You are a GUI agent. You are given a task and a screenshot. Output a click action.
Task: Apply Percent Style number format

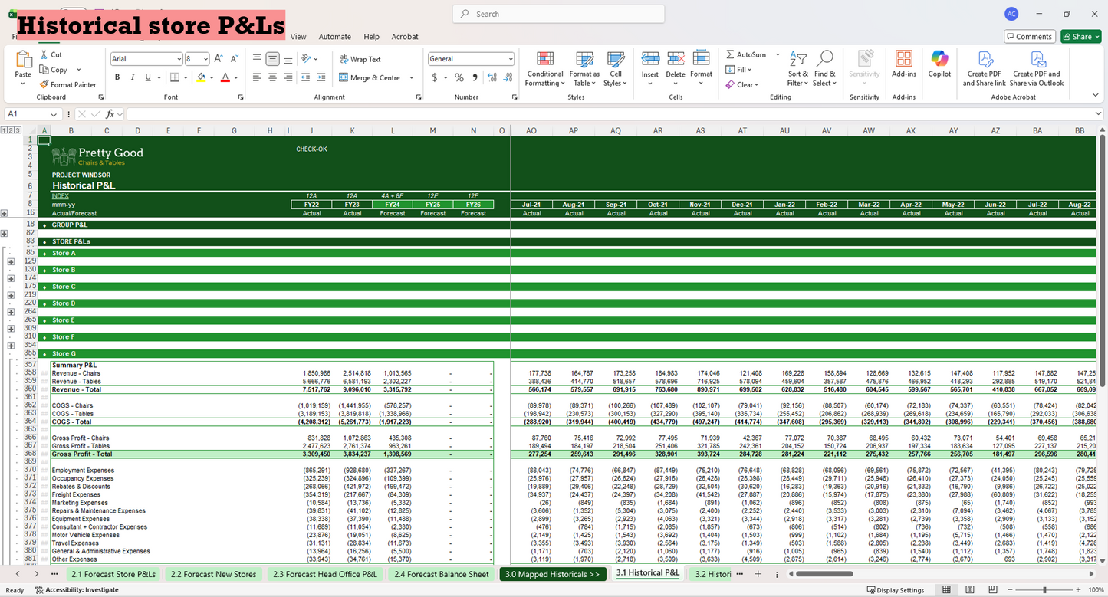point(458,77)
